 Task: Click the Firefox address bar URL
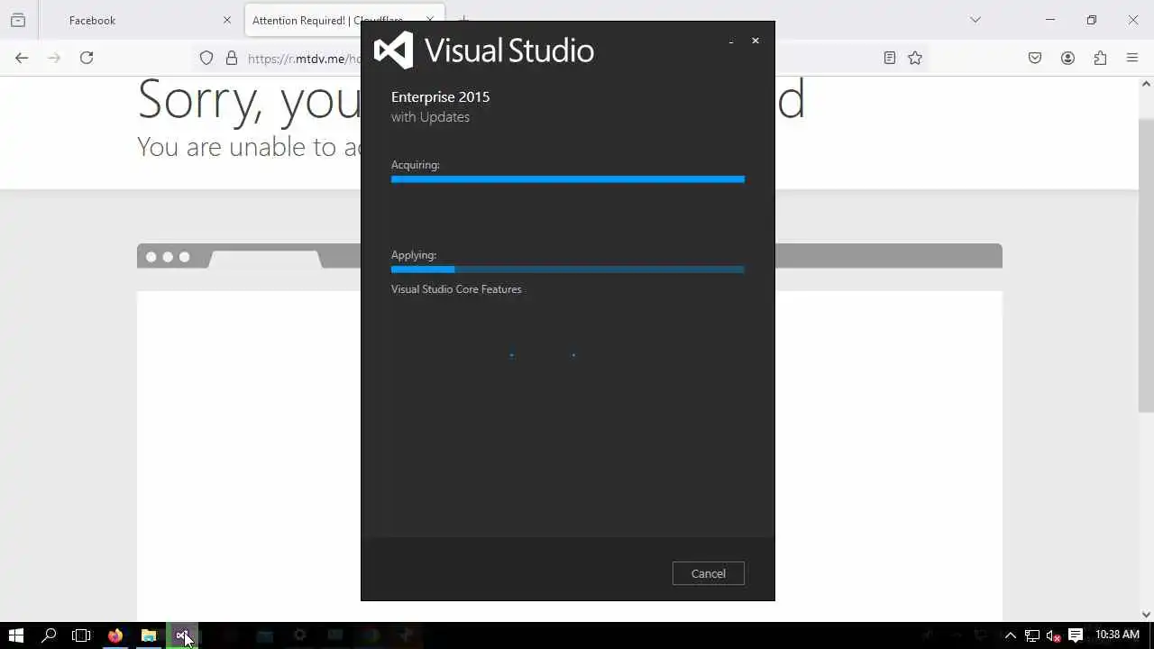[x=304, y=59]
